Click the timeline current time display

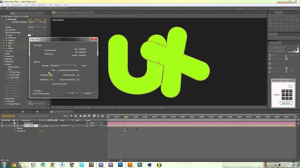click(8, 116)
